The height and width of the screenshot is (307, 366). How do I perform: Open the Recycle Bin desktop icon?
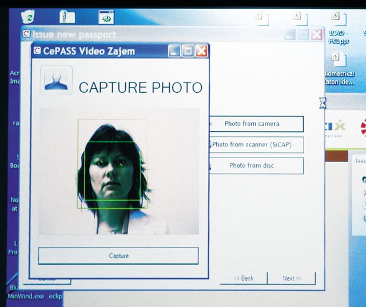[28, 17]
